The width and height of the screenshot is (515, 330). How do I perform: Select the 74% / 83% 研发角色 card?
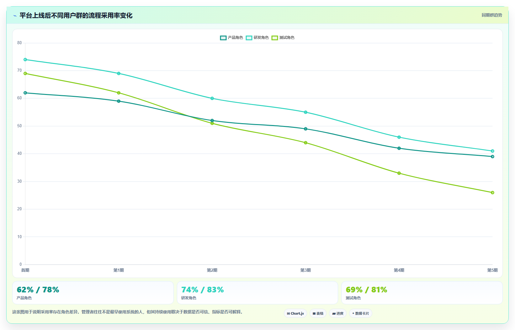(257, 293)
